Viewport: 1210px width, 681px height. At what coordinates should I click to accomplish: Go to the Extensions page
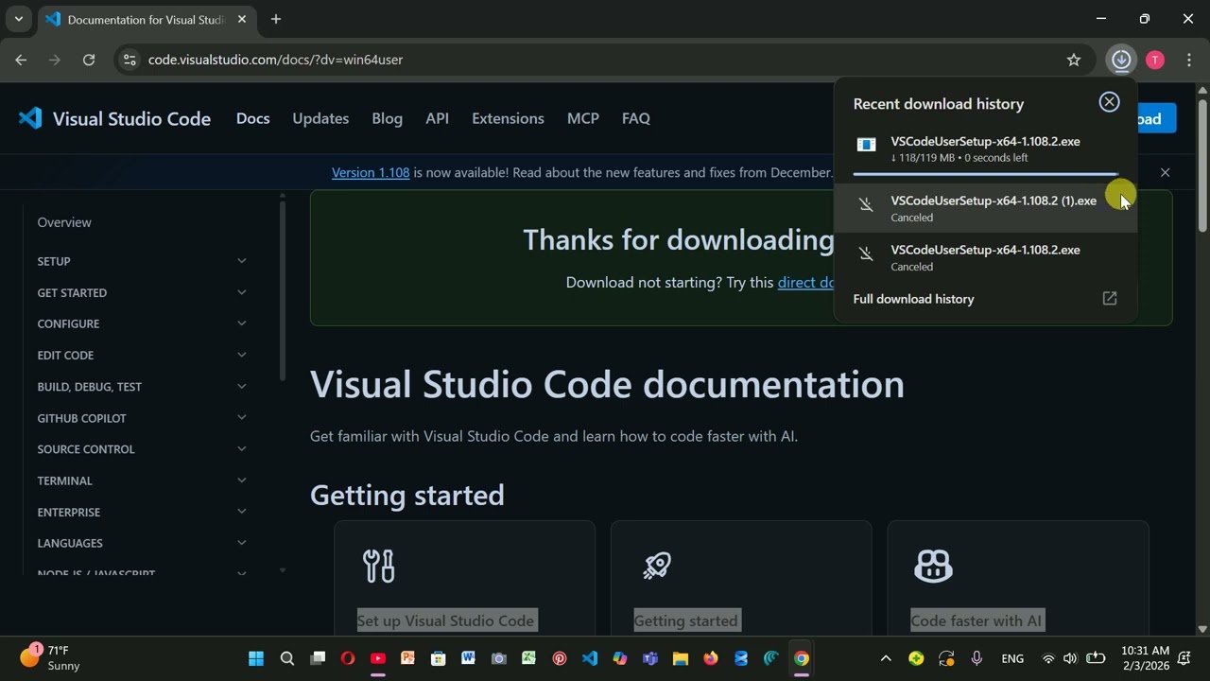[x=508, y=118]
